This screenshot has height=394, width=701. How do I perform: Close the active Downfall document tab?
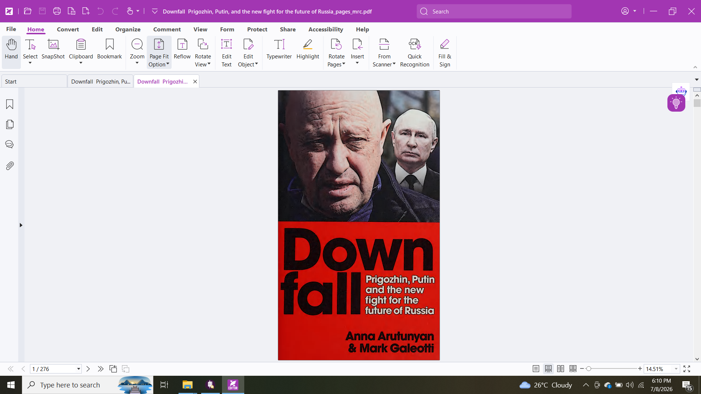click(195, 81)
